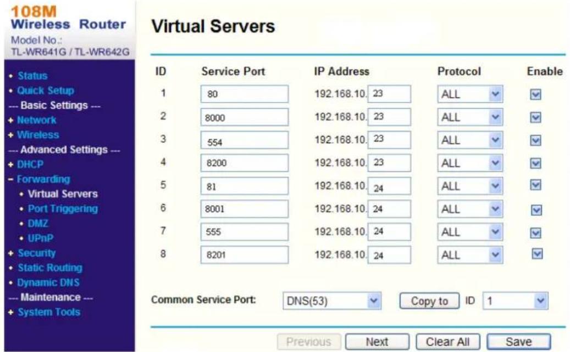Image resolution: width=570 pixels, height=352 pixels.
Task: Click Service Port field containing 8001
Action: pos(244,209)
